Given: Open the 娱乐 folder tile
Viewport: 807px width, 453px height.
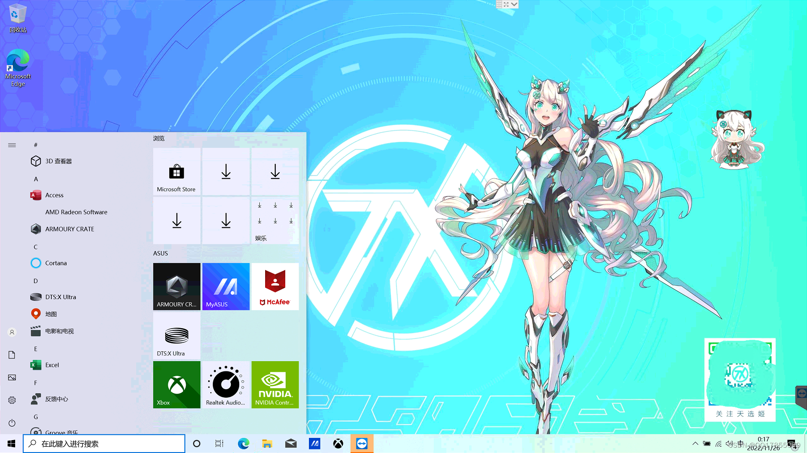Looking at the screenshot, I should coord(275,221).
